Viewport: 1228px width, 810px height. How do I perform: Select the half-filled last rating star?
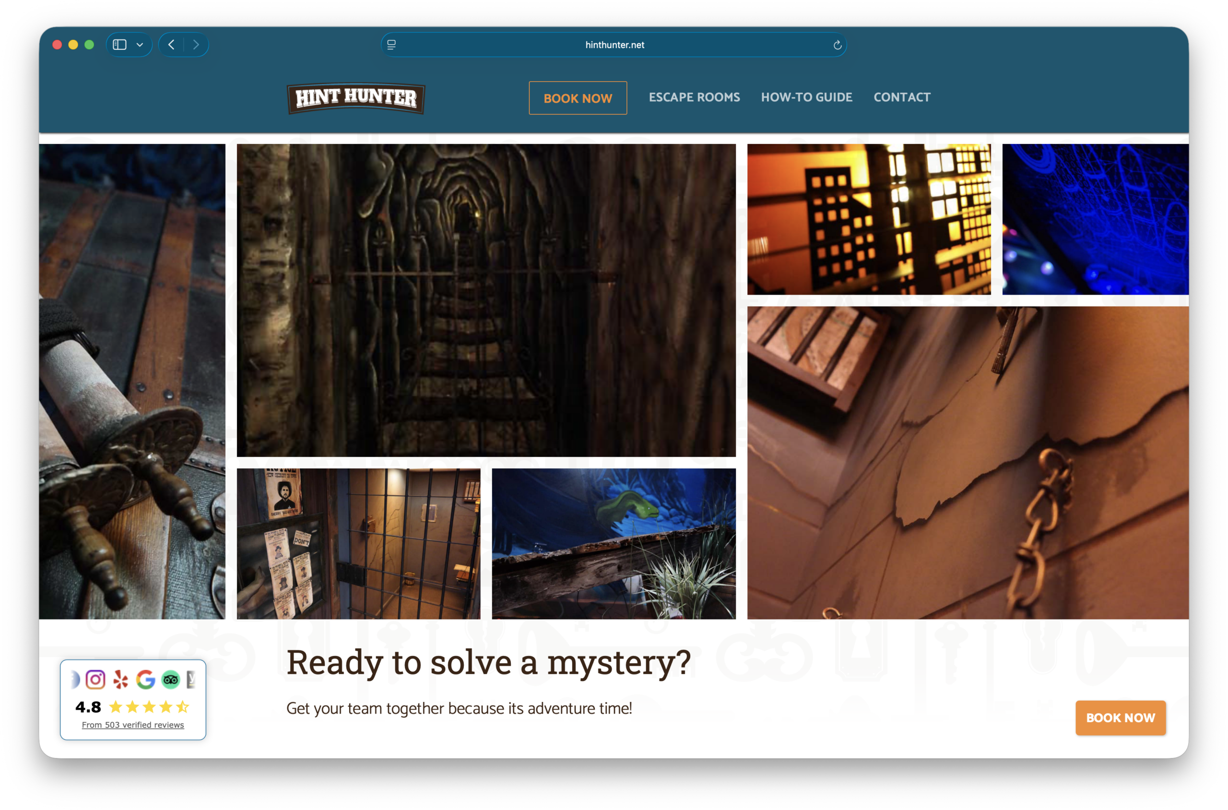point(183,707)
